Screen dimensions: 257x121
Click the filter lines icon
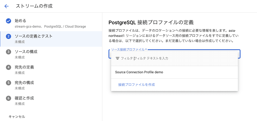[118, 59]
